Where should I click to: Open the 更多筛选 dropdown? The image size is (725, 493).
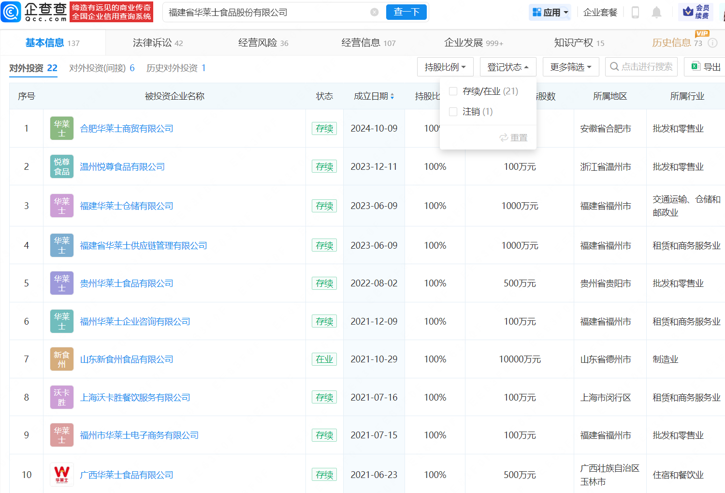[x=570, y=67]
